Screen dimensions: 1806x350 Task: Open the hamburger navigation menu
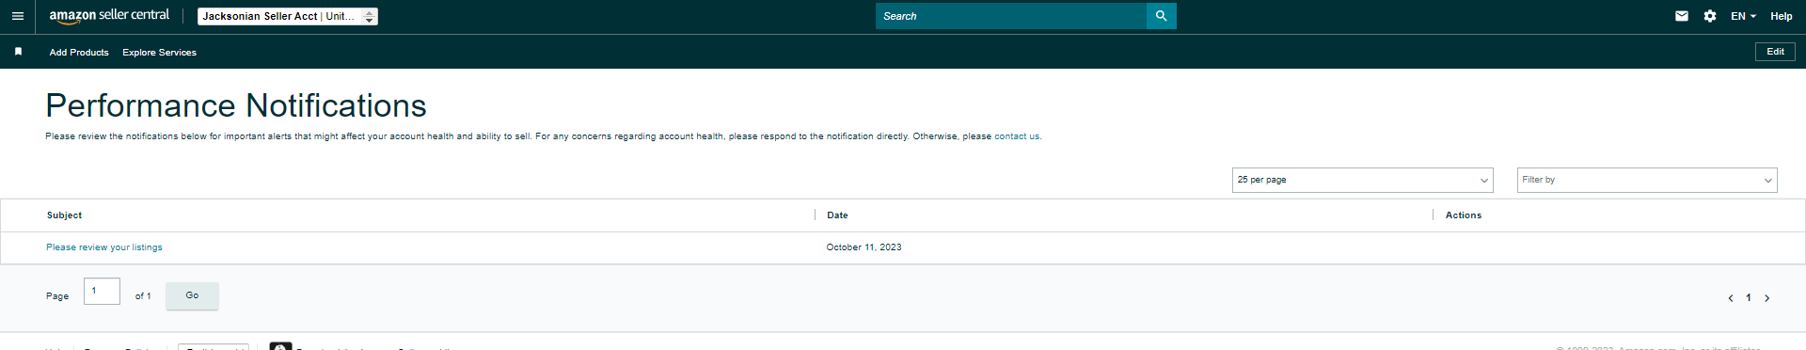17,16
